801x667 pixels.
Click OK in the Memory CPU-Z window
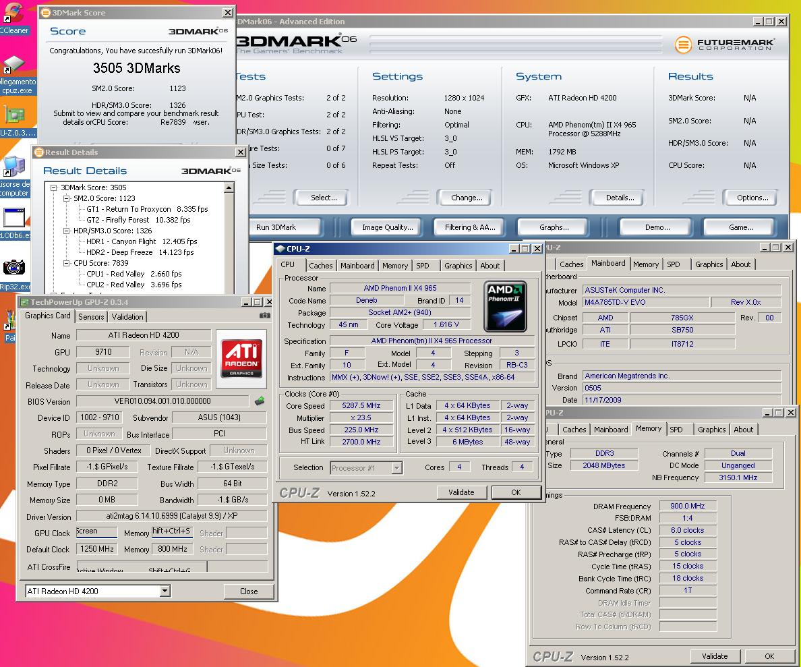[769, 656]
